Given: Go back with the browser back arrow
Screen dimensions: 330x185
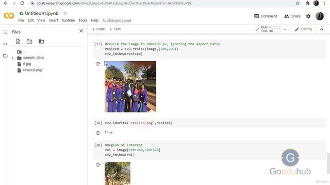Looking at the screenshot, I should click(6, 3).
